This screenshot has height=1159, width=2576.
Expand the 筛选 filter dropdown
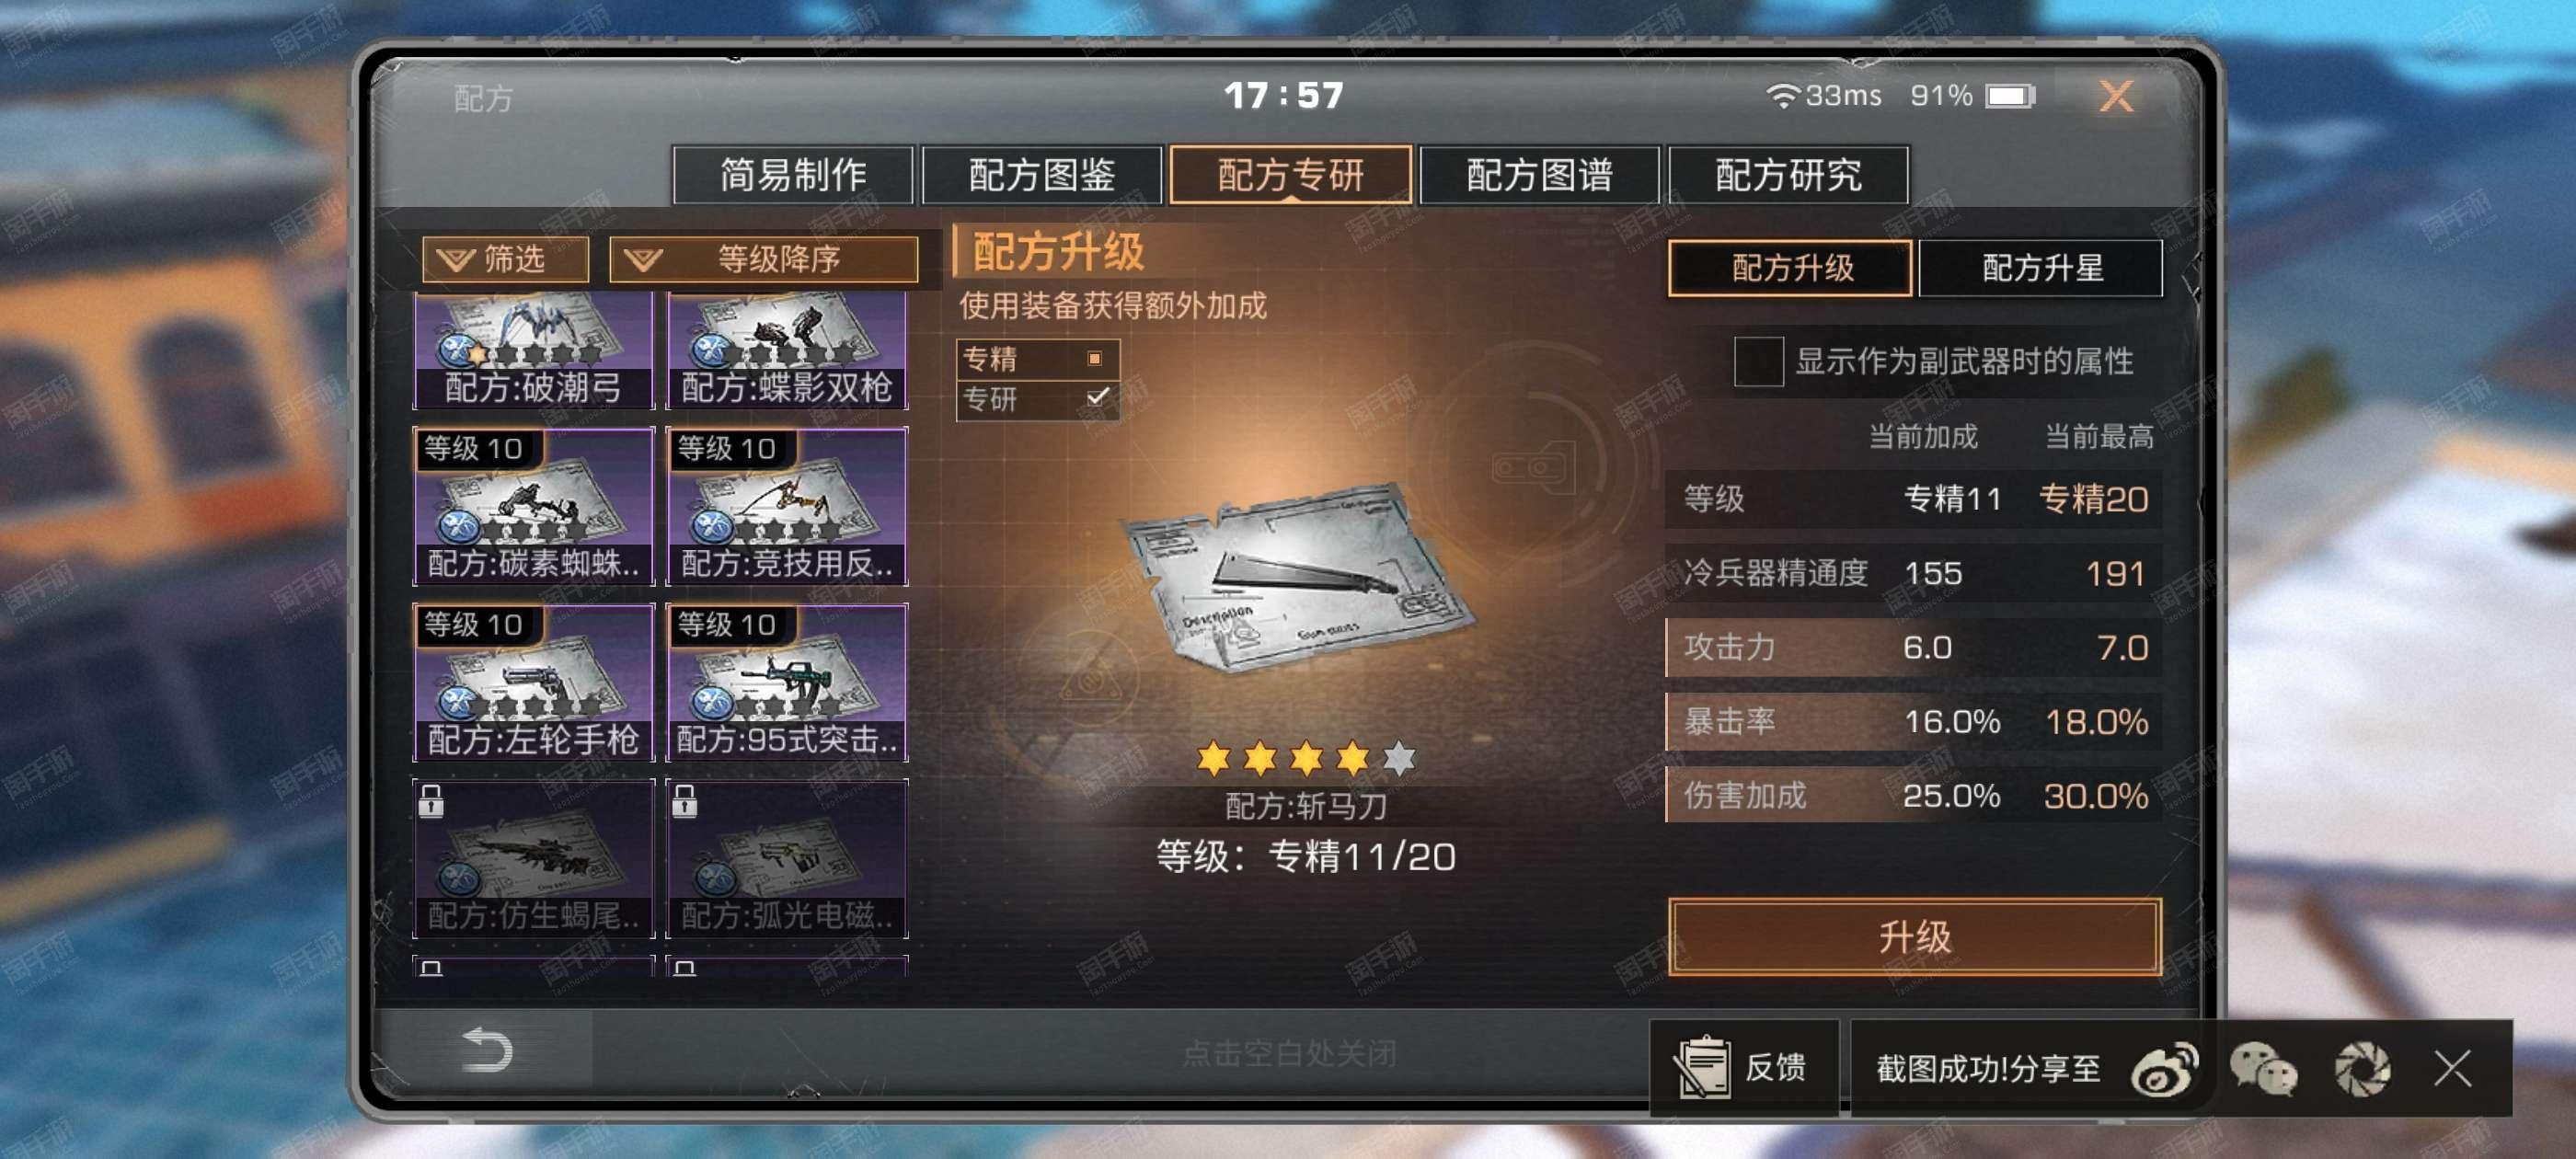tap(505, 259)
